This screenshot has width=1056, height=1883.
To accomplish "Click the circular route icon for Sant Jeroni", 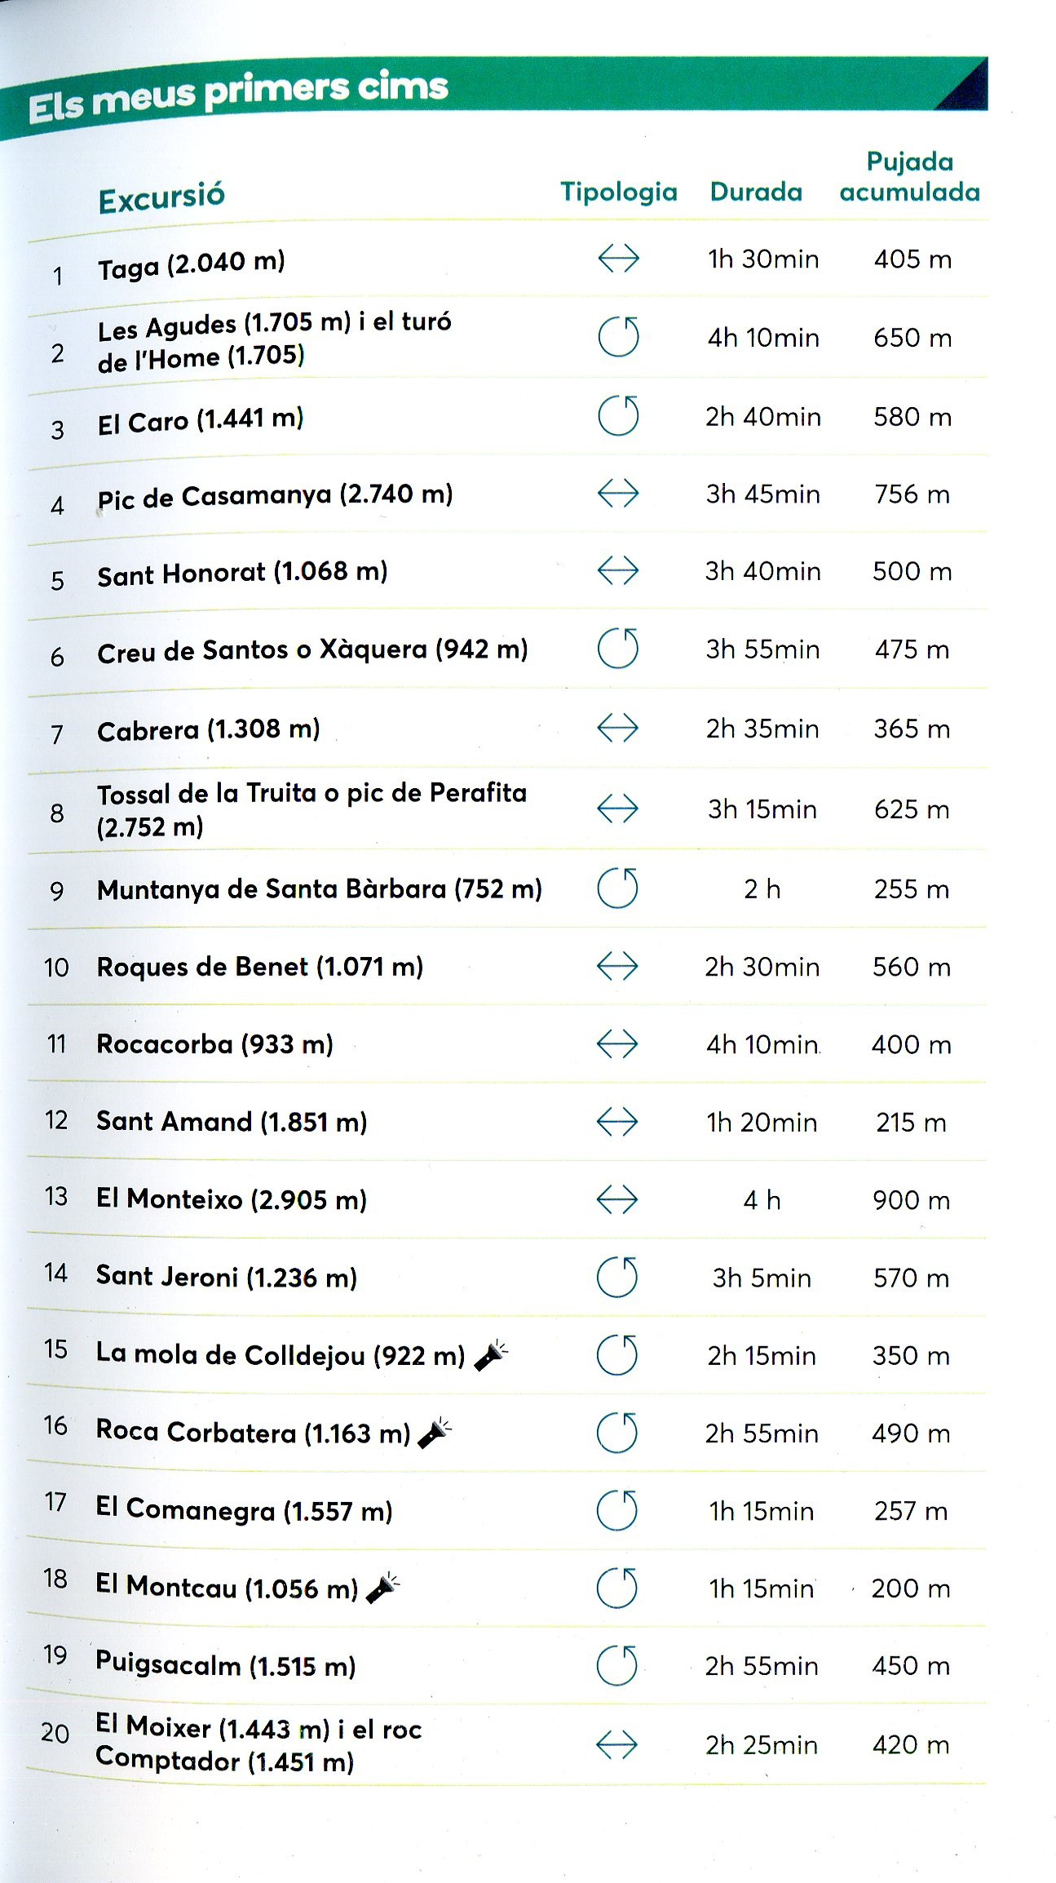I will [x=617, y=1277].
